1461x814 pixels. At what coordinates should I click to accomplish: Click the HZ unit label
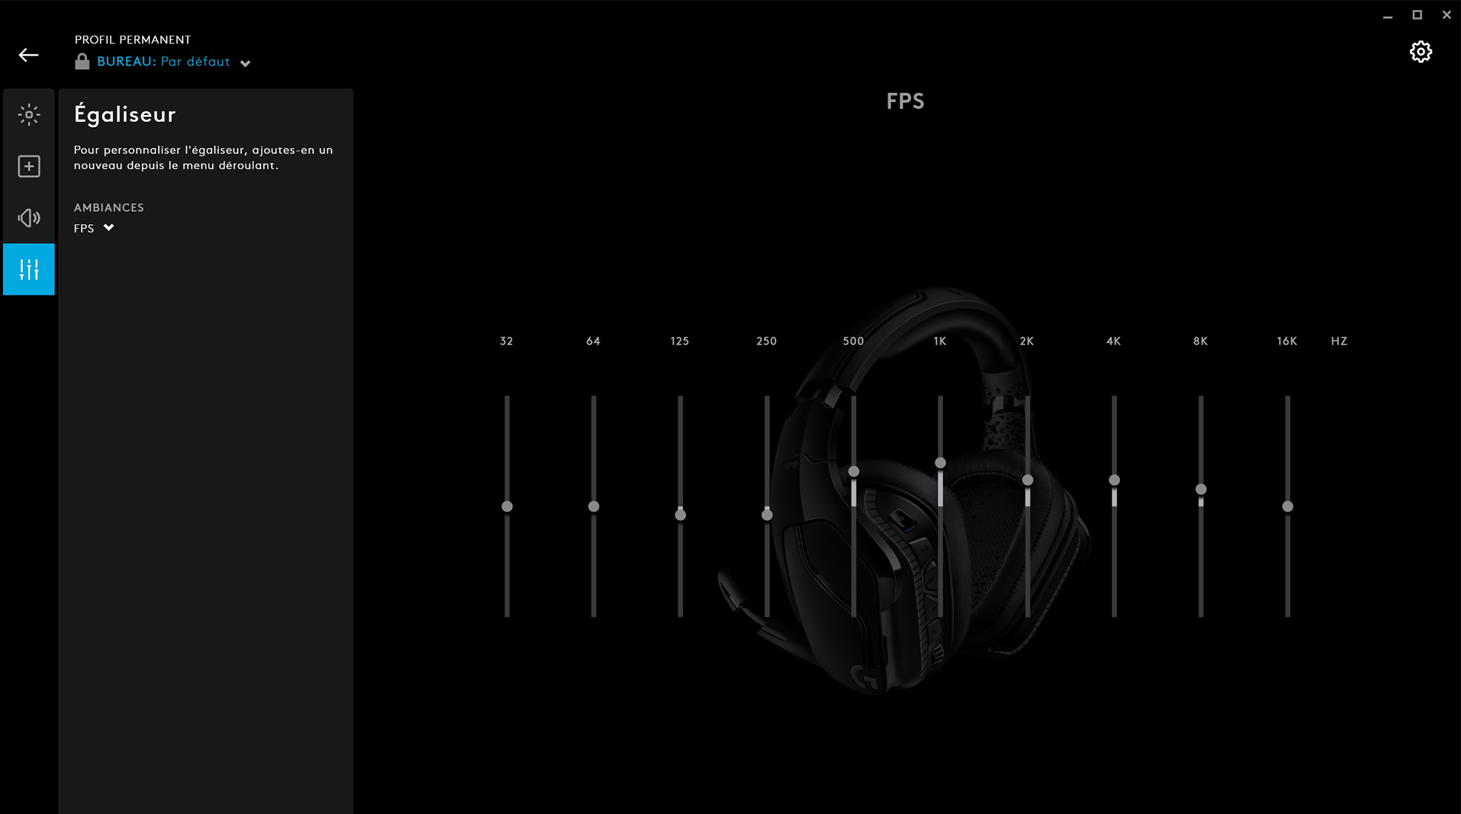[1339, 341]
